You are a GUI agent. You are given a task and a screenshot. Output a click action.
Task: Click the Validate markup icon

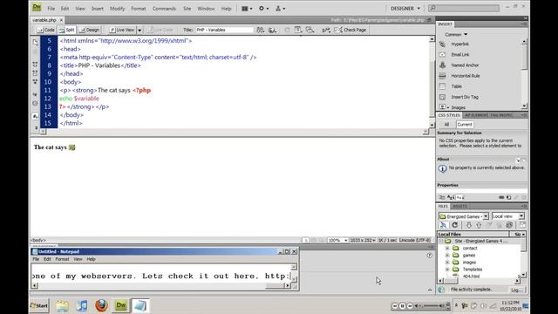click(x=326, y=30)
